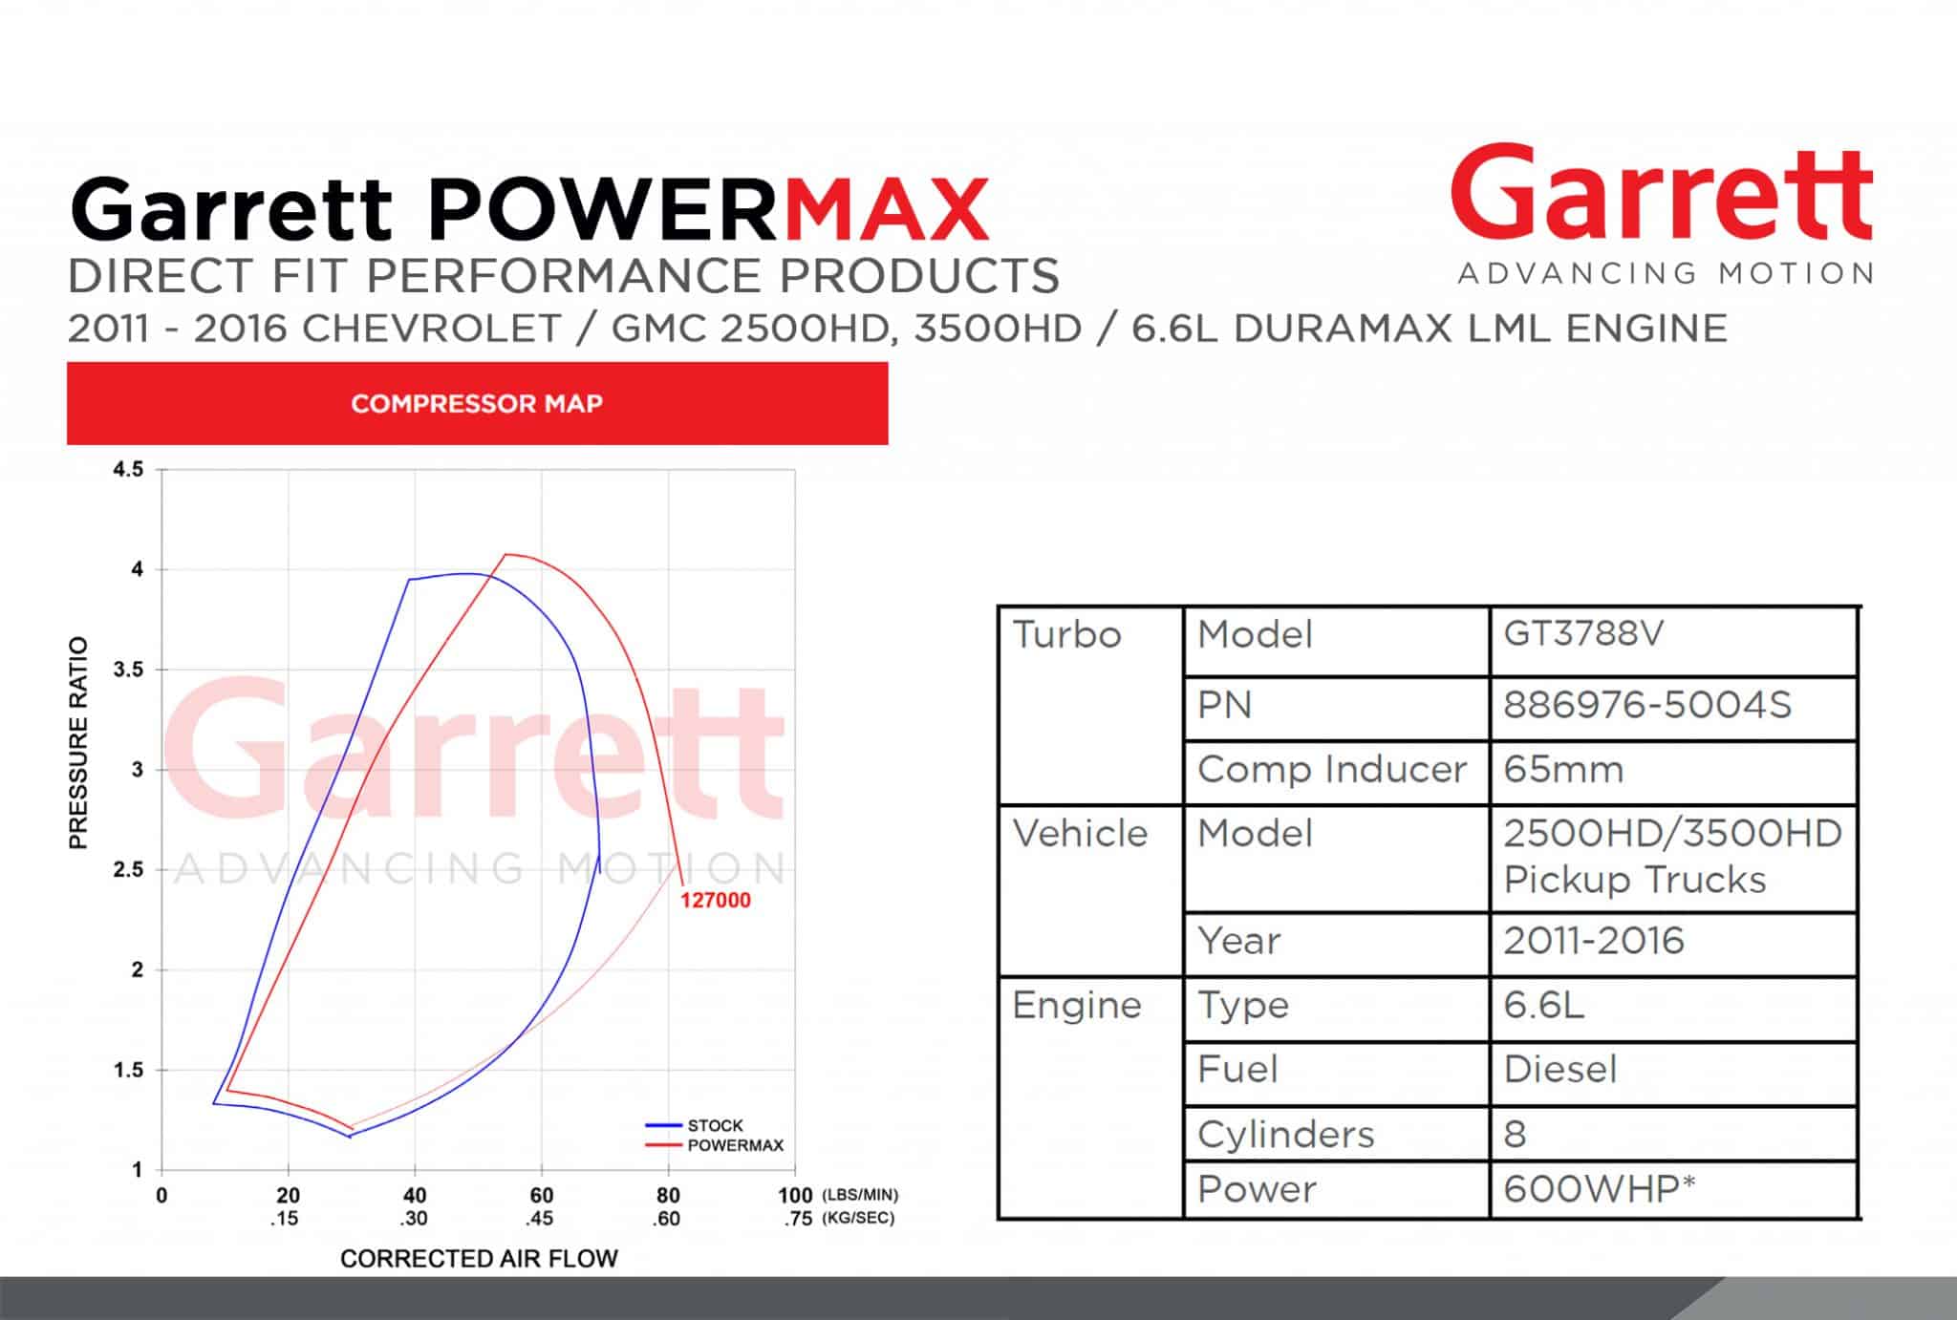Click the 4.5 pressure ratio tick

point(128,469)
